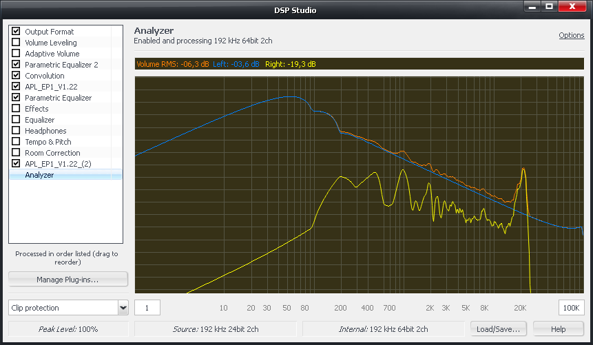Click the Internal 192 kHz 64bit status
The height and width of the screenshot is (345, 593).
click(383, 329)
